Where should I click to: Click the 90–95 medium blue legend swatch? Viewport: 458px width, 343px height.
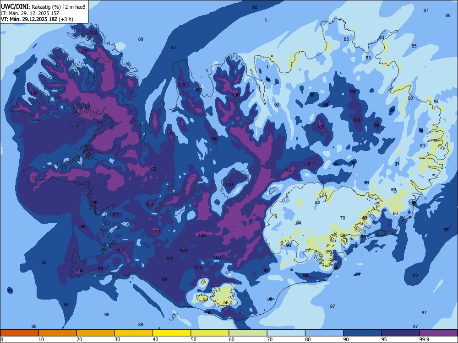coord(362,333)
